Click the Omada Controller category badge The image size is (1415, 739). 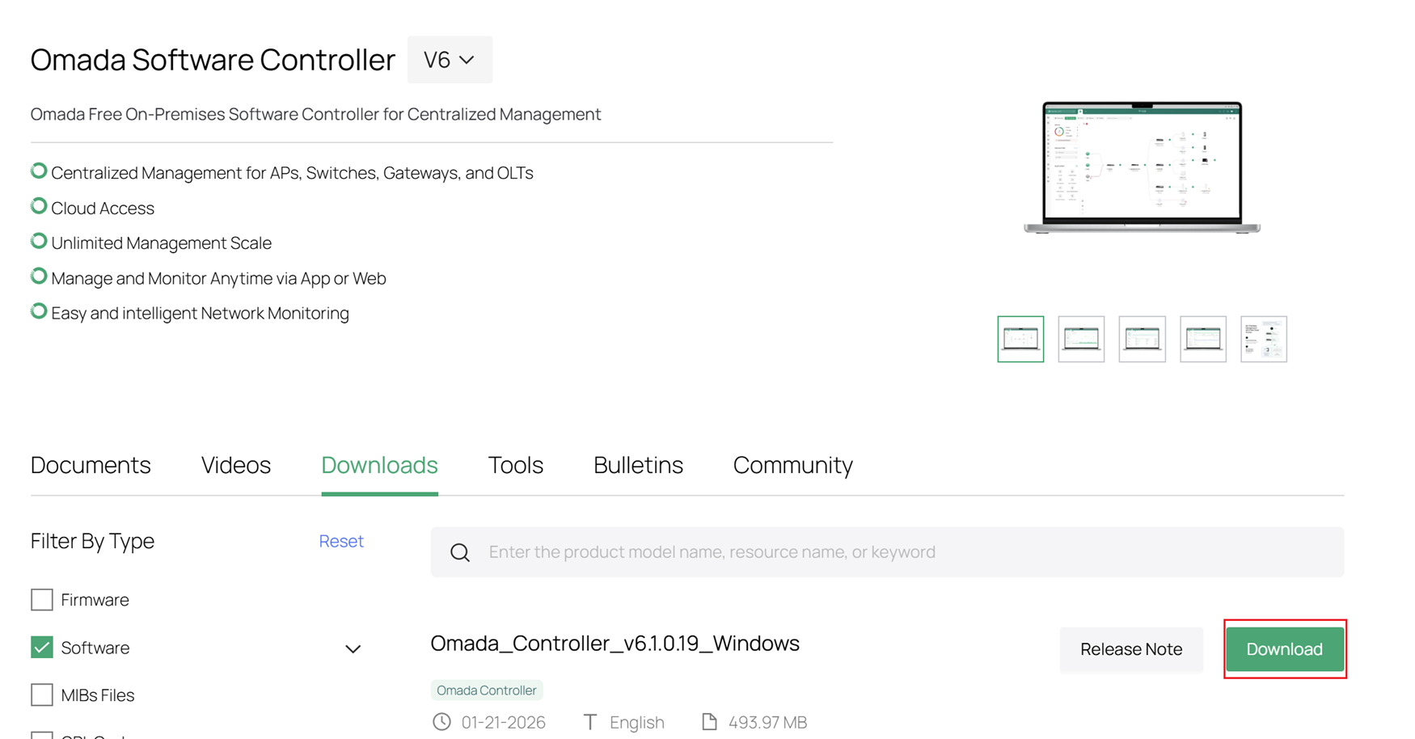486,690
